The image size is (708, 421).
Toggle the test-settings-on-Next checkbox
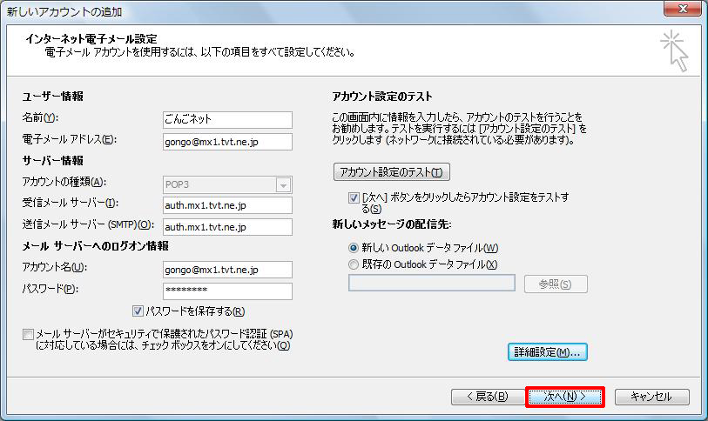pyautogui.click(x=354, y=197)
